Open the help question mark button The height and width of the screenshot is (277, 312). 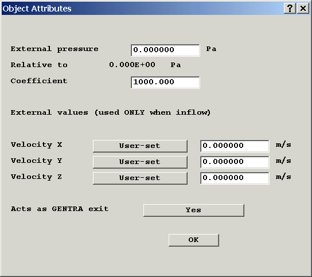[290, 9]
